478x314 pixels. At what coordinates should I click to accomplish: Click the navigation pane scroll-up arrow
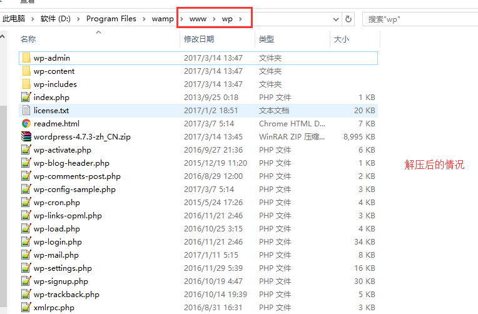3,36
